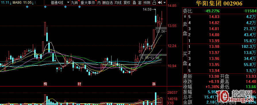Click the leftmost blue diamond event marker

point(27,7)
